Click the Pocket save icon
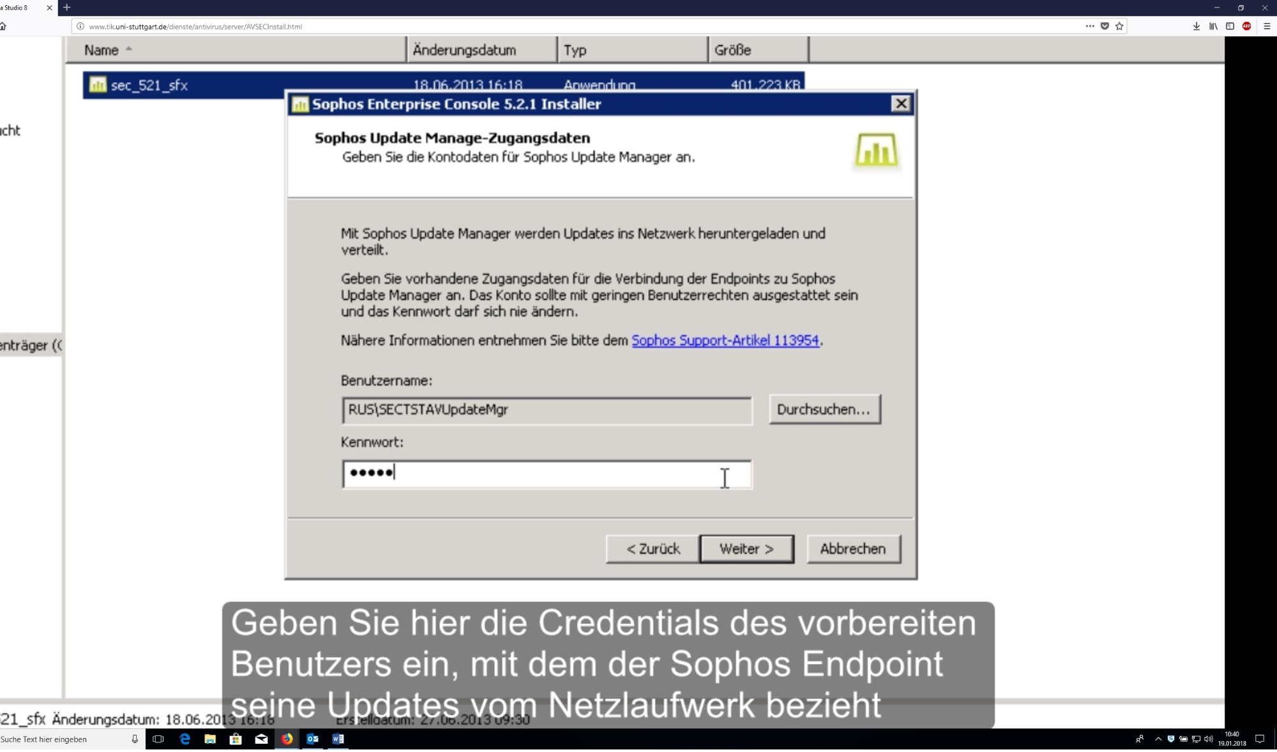 pyautogui.click(x=1105, y=26)
